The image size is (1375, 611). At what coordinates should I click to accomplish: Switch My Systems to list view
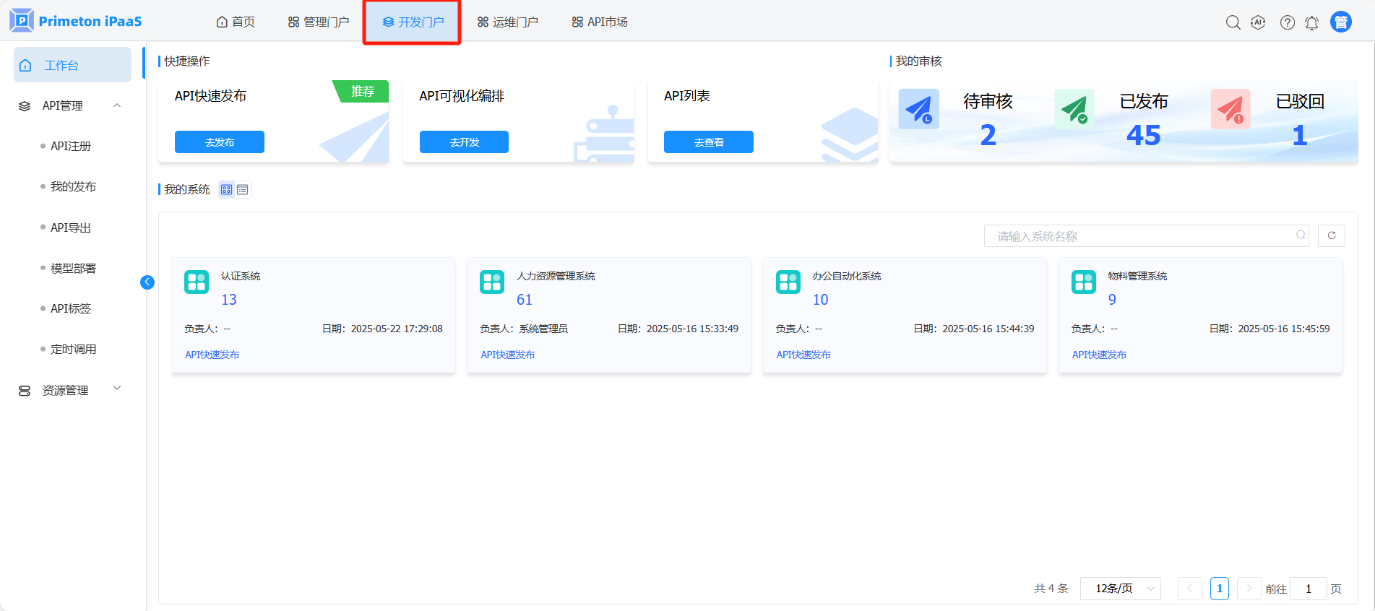click(x=243, y=190)
